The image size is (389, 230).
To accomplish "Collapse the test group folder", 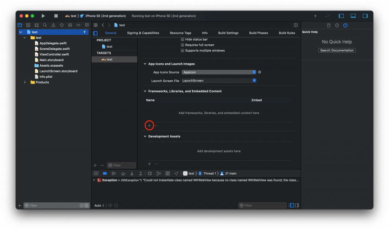I will [x=25, y=38].
